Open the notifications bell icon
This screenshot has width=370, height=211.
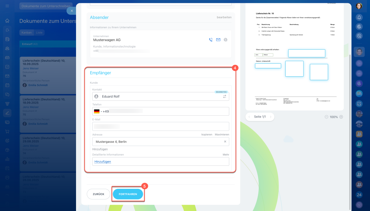pyautogui.click(x=359, y=17)
